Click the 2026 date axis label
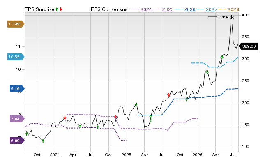This screenshot has width=263, height=157. click(x=197, y=155)
